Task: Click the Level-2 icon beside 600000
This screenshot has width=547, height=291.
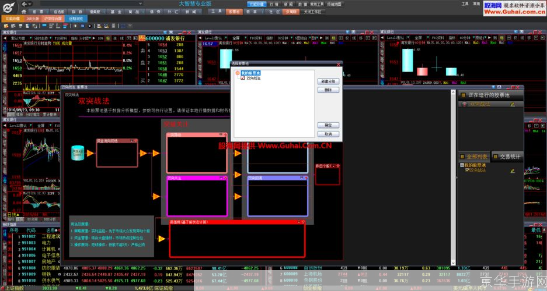Action: [x=142, y=38]
